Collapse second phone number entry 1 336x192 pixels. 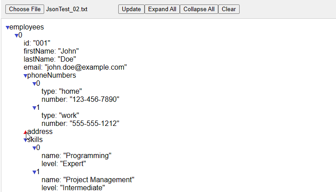[34, 108]
